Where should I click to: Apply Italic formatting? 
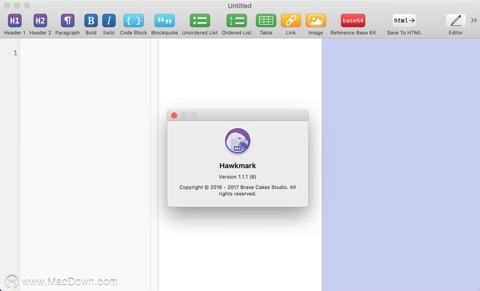click(x=108, y=21)
